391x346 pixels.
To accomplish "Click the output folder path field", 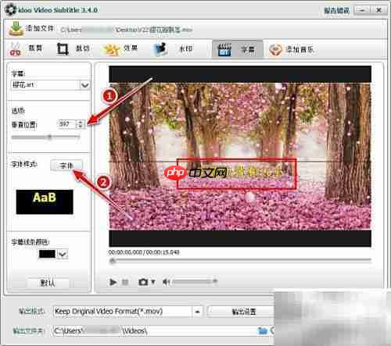I will click(154, 330).
